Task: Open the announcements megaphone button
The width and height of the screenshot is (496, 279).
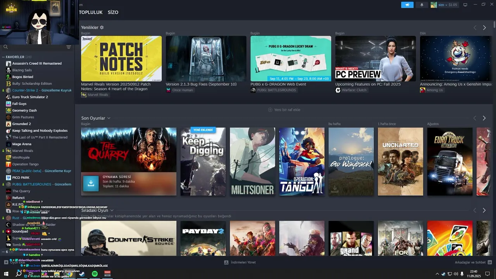Action: (407, 5)
